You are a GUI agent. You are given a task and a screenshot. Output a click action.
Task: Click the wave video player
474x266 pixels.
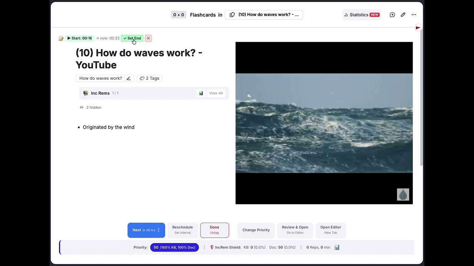coord(324,123)
